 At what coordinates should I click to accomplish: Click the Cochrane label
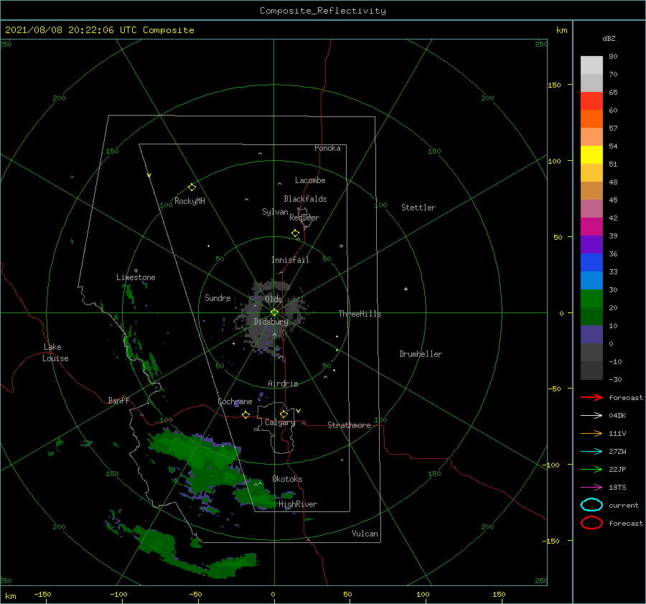[235, 401]
